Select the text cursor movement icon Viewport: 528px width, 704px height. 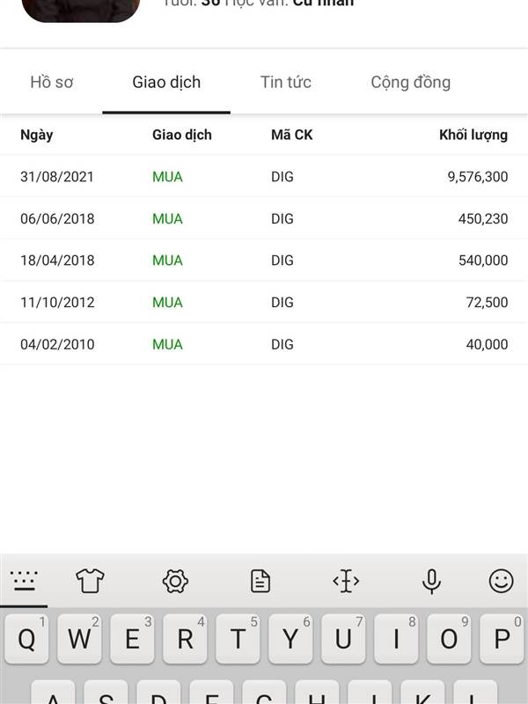(346, 581)
